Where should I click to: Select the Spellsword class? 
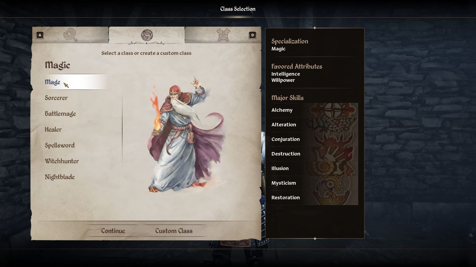(60, 145)
